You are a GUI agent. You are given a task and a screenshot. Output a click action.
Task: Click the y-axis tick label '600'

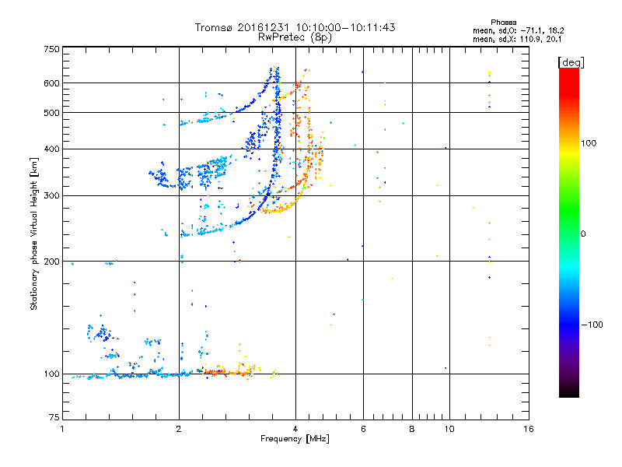pos(52,83)
